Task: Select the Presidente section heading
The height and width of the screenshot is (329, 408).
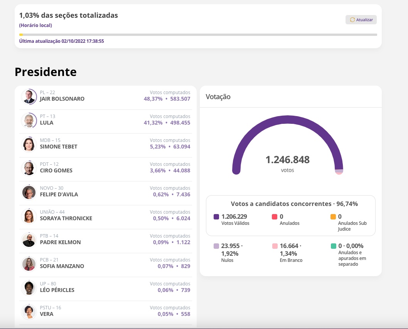Action: (x=46, y=72)
